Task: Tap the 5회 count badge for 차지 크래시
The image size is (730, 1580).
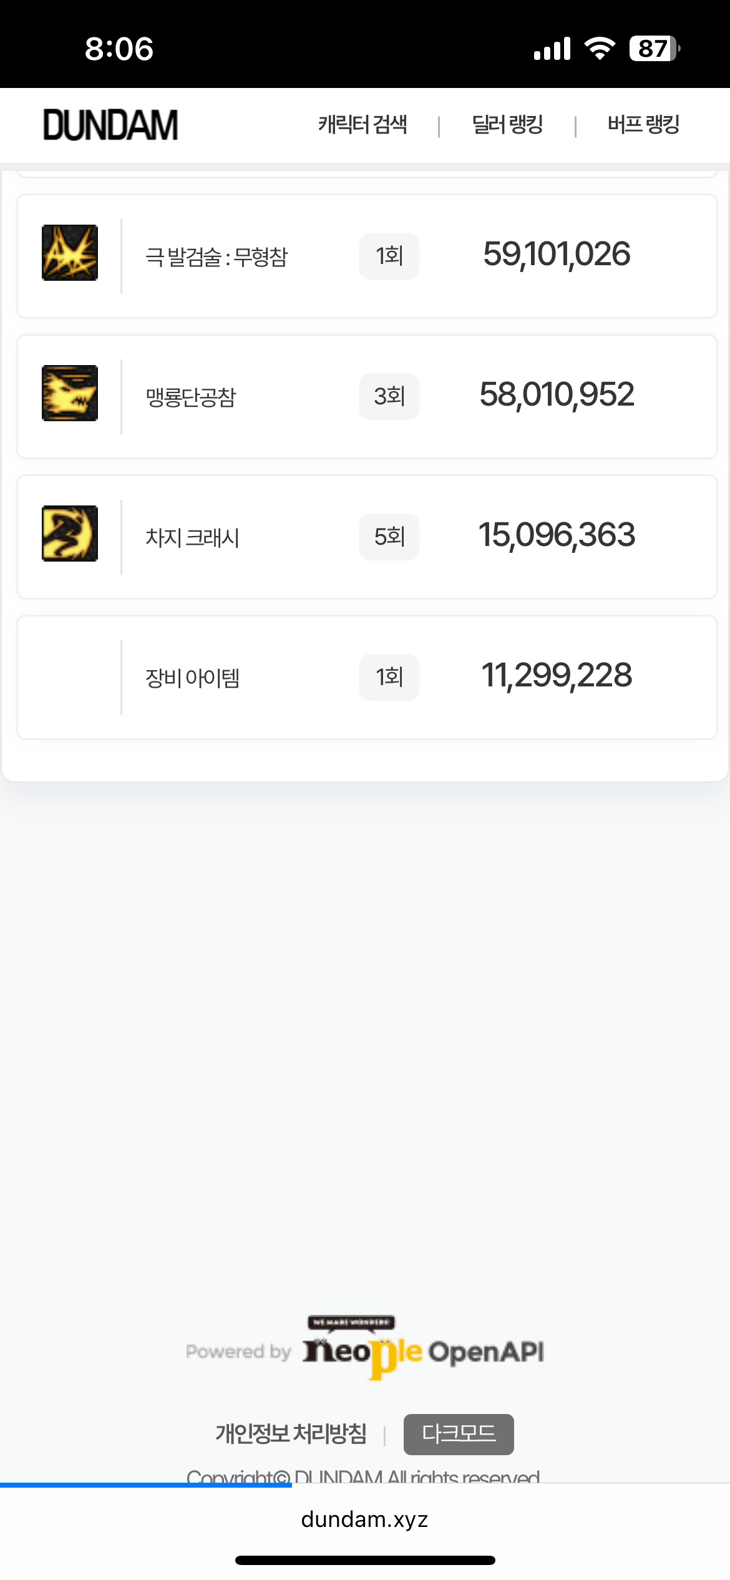Action: (389, 537)
